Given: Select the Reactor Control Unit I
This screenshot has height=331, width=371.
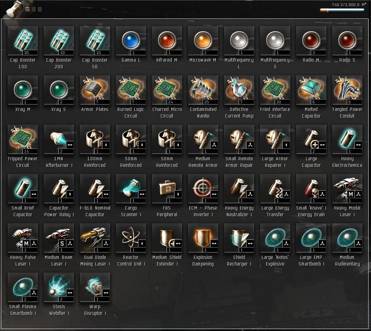Looking at the screenshot, I should pos(131,238).
